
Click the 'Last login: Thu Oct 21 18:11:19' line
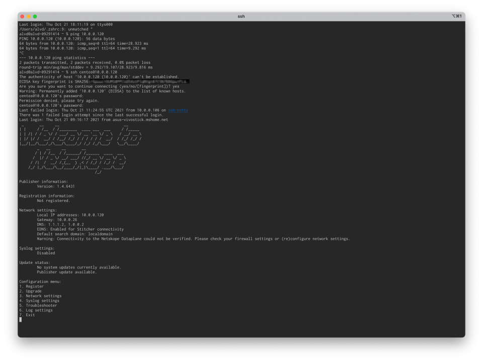click(66, 24)
